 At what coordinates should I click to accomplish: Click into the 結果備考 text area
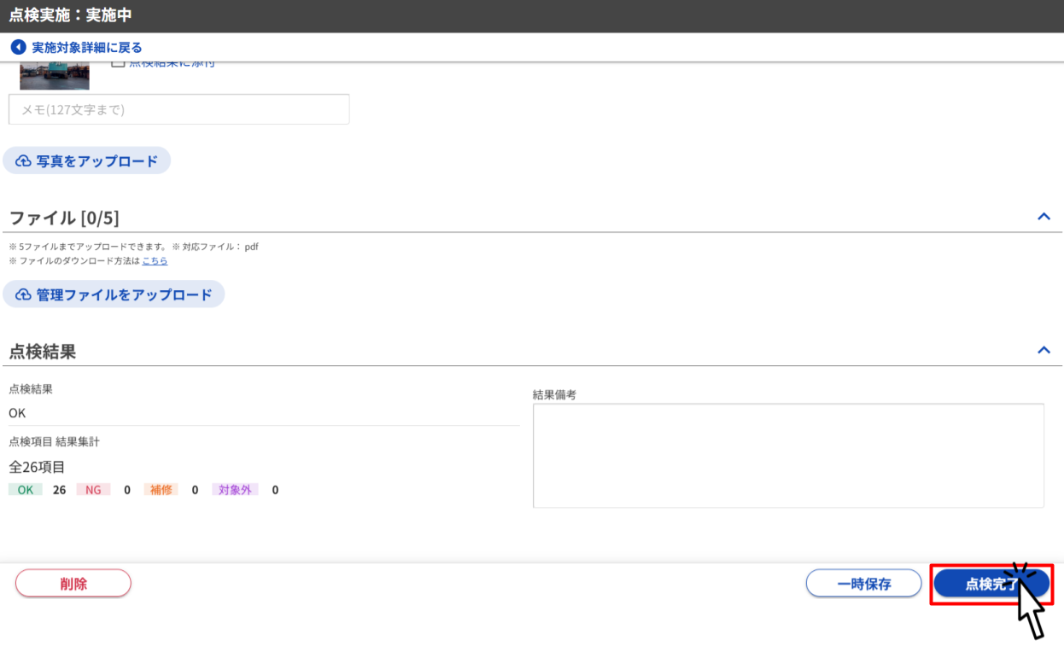(x=787, y=456)
